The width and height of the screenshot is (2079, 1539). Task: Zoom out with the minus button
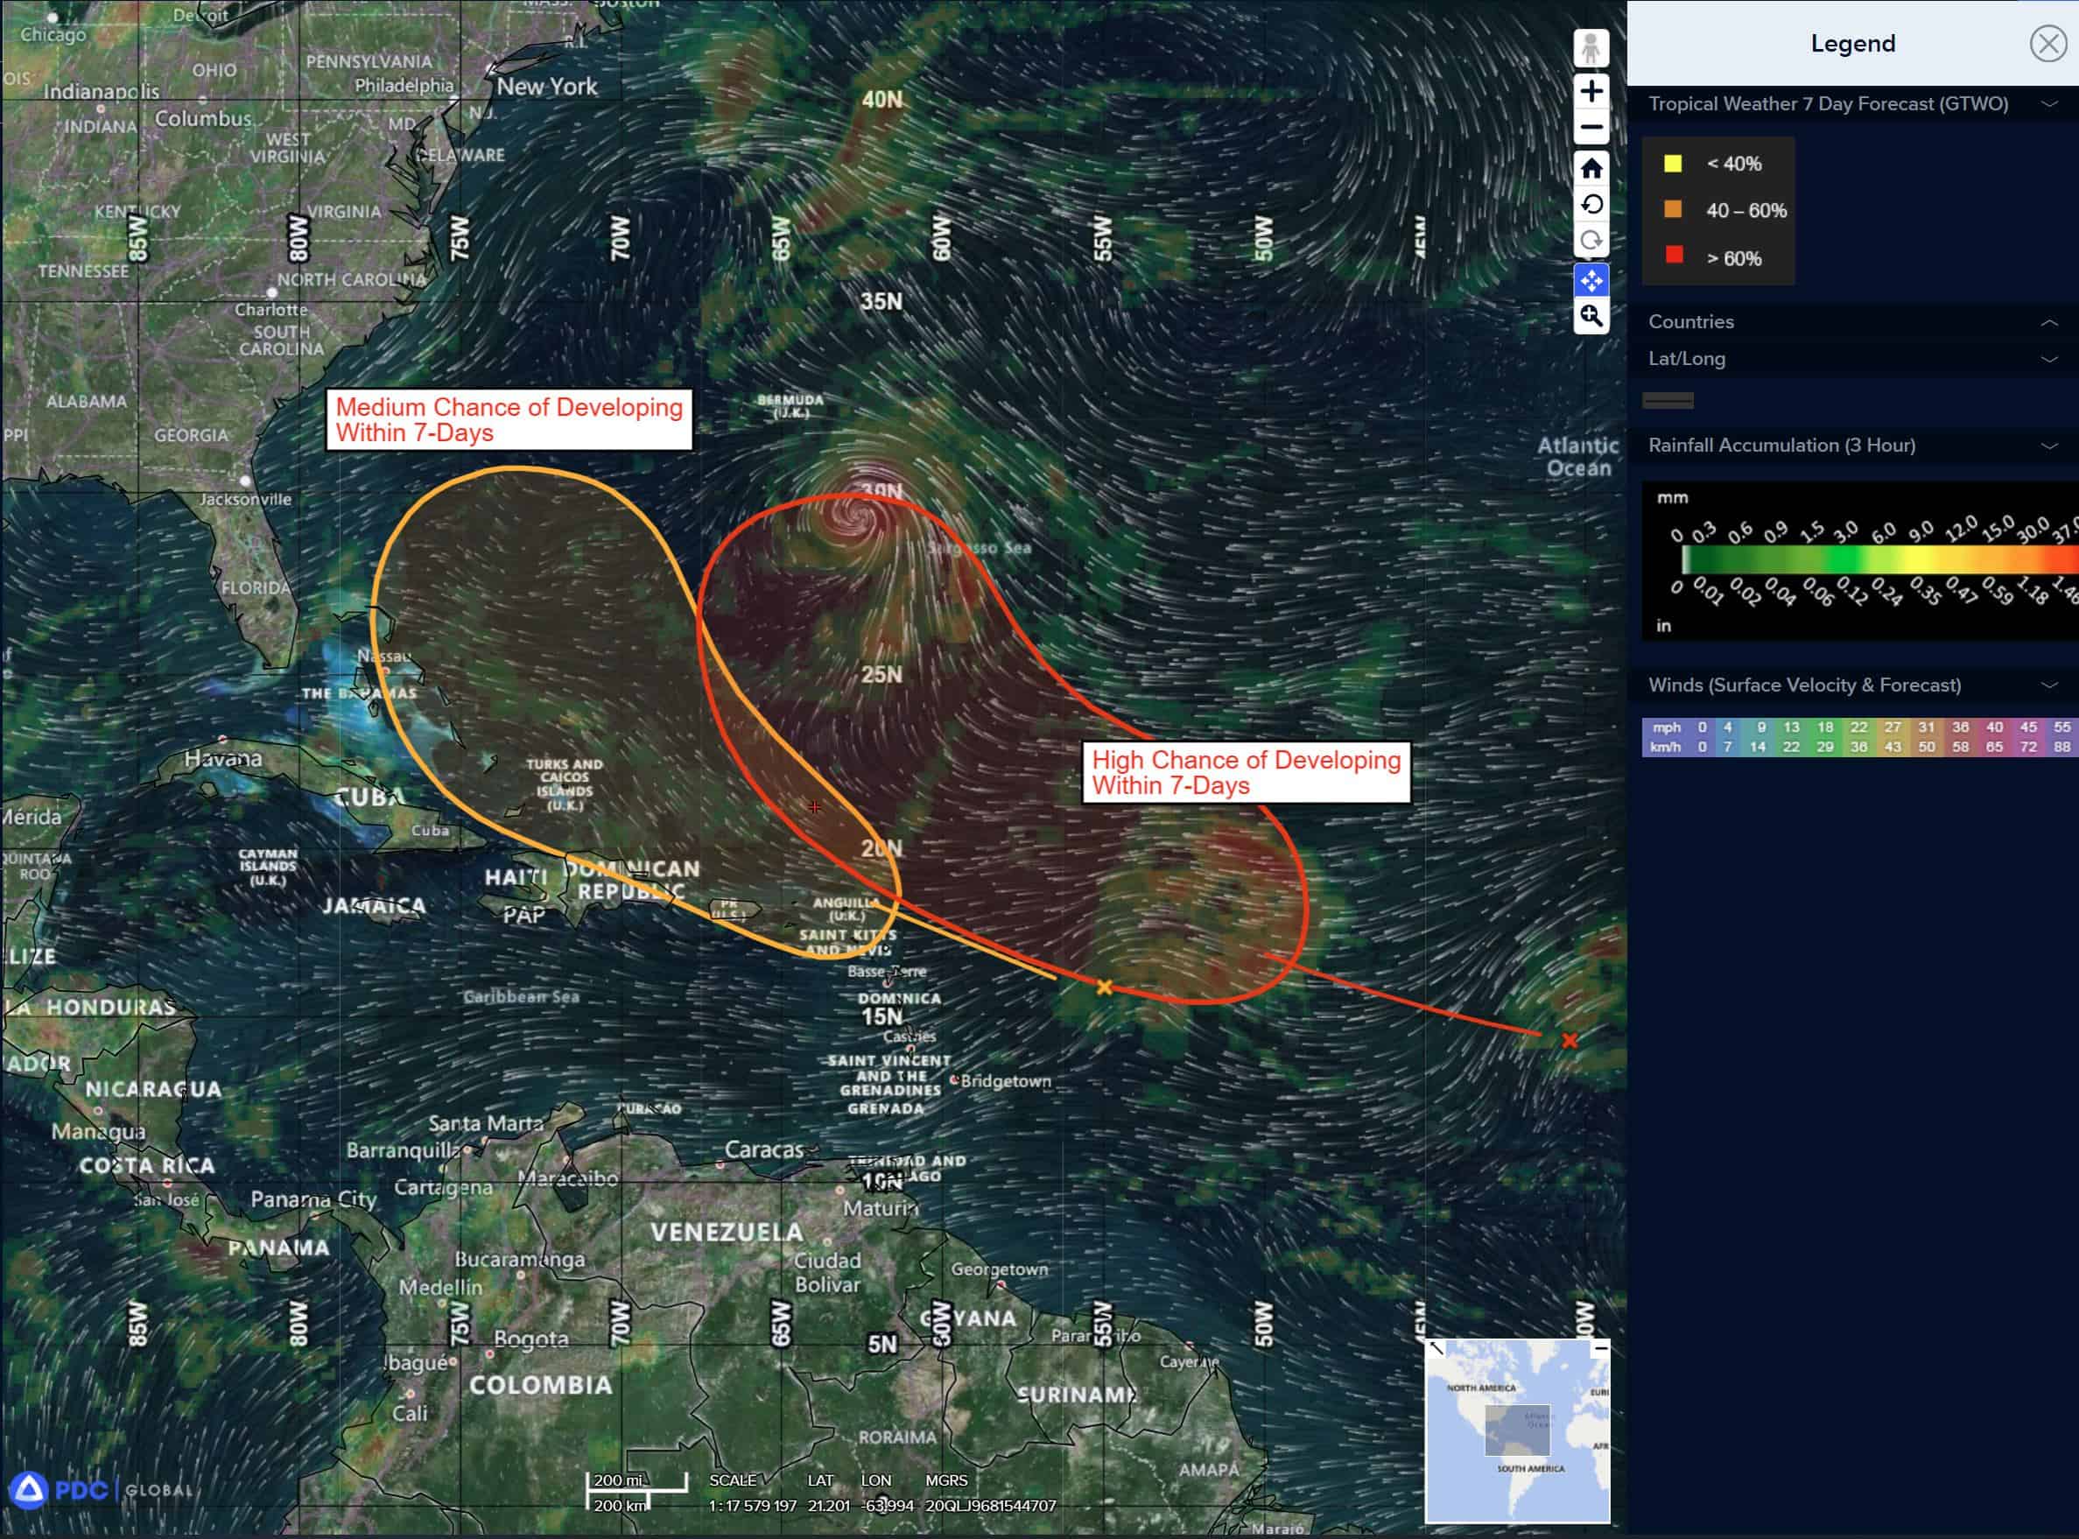(x=1591, y=128)
